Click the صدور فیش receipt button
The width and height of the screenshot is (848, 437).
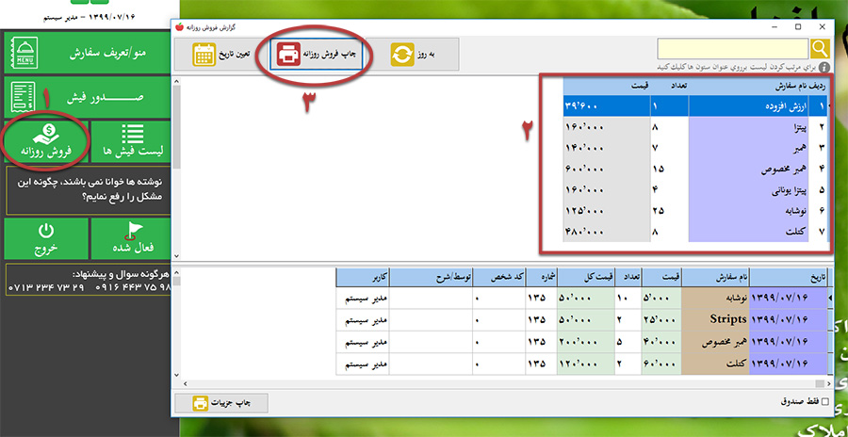(x=85, y=98)
